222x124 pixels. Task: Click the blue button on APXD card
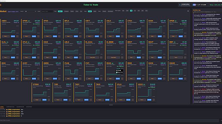coord(55,36)
